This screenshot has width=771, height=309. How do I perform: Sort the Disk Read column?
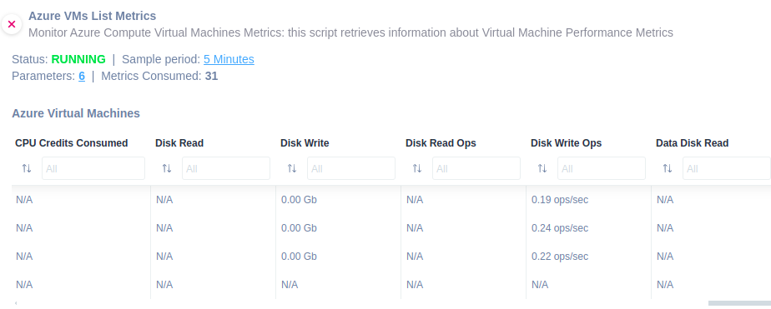point(167,169)
